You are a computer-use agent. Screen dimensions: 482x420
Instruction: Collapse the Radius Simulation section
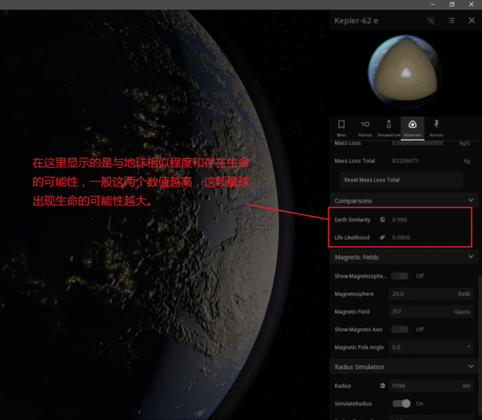(470, 367)
